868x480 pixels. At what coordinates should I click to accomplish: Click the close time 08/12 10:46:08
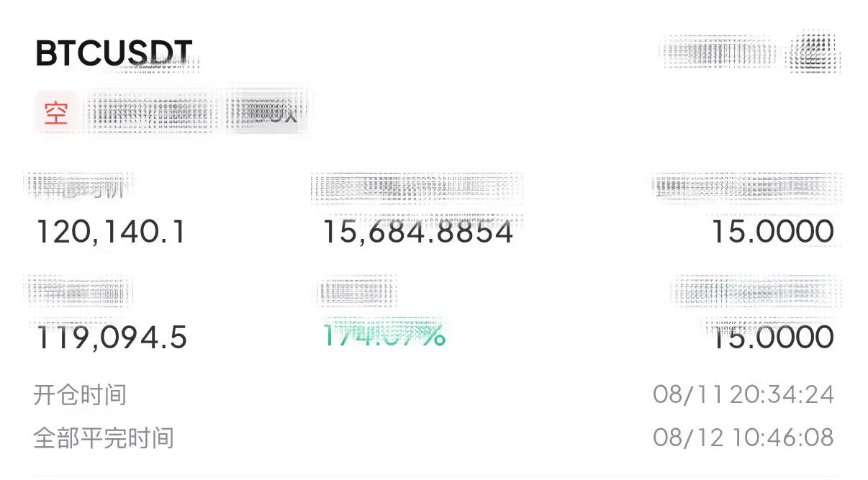[x=743, y=438]
